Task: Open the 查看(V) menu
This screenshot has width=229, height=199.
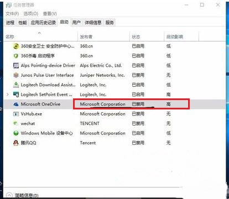Action: pyautogui.click(x=50, y=14)
